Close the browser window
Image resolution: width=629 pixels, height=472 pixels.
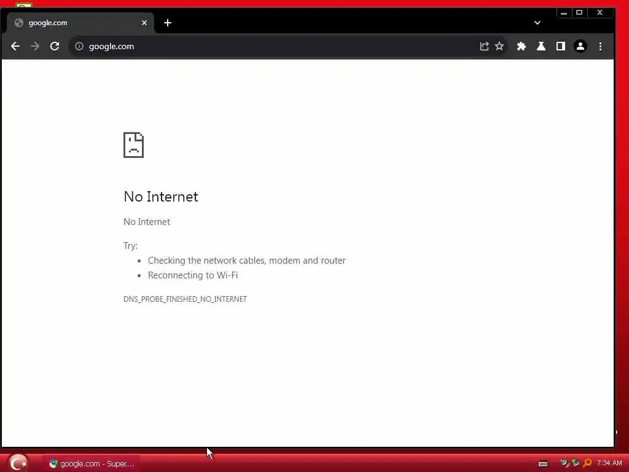[x=600, y=13]
